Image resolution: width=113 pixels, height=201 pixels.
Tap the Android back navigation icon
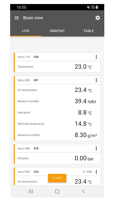pos(84,191)
